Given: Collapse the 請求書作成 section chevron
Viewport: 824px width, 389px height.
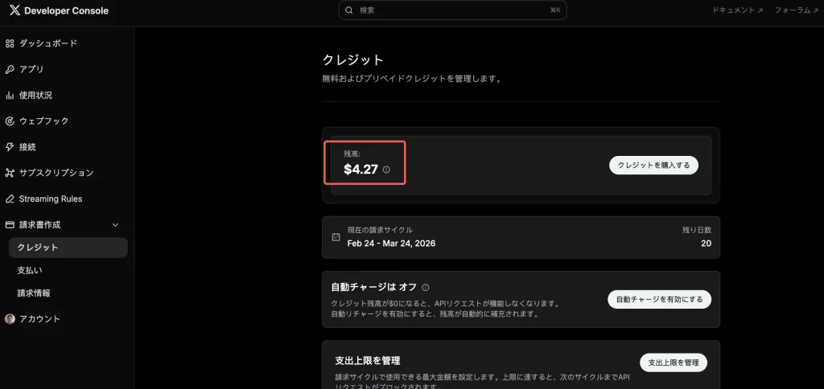Looking at the screenshot, I should click(116, 225).
